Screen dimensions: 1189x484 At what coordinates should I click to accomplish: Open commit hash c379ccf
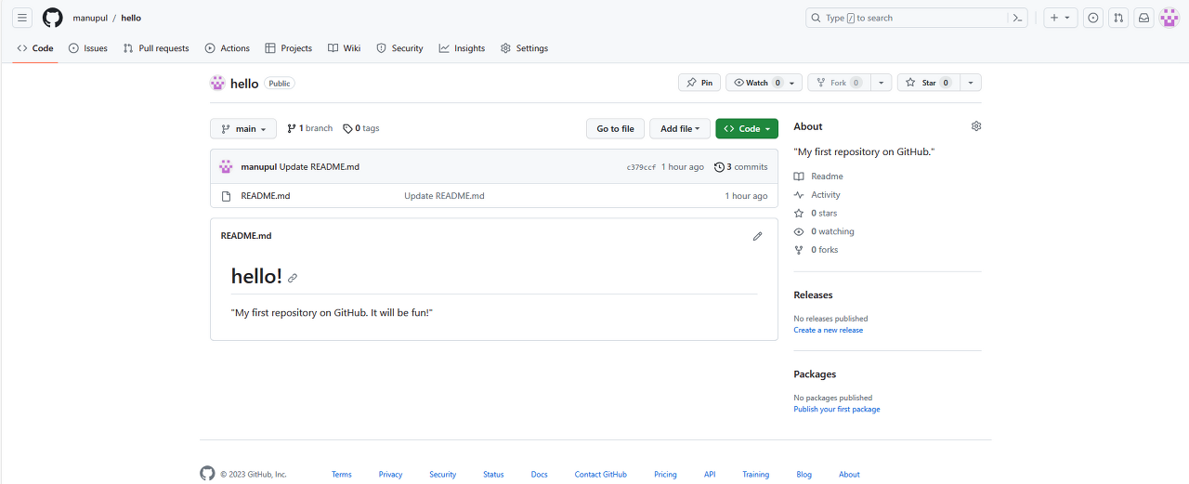pyautogui.click(x=641, y=167)
